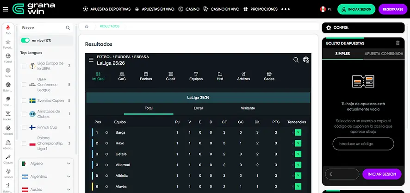Image resolution: width=410 pixels, height=193 pixels.
Task: Click the 'Introduce un código' field
Action: point(363,144)
